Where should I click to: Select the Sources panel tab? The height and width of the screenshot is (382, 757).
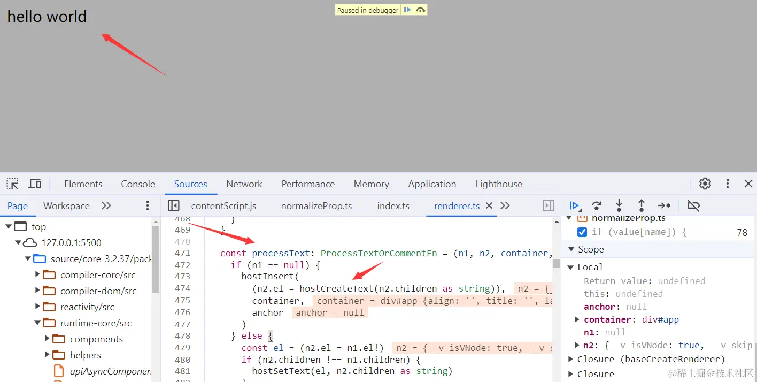point(190,184)
